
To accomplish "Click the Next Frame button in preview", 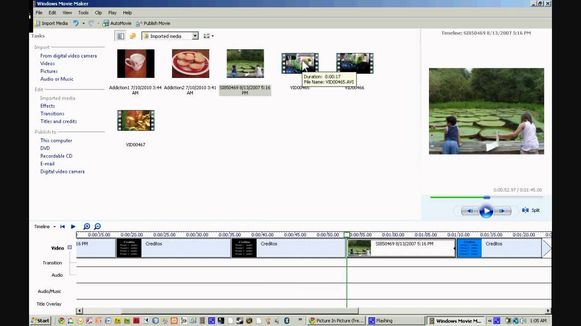I will pos(502,211).
